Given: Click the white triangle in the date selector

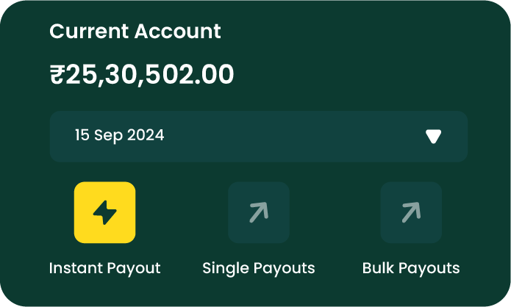Looking at the screenshot, I should pyautogui.click(x=434, y=136).
